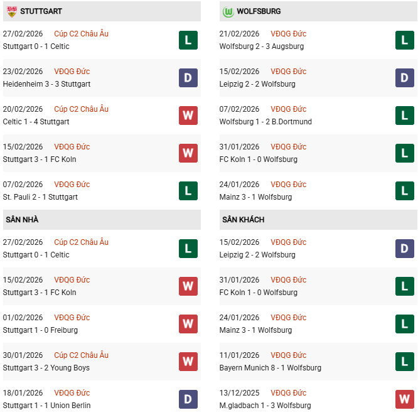Open the Mainz 3-1 Wolfsburg match under SÂN KHÁCH
This screenshot has width=418, height=415.
point(255,330)
